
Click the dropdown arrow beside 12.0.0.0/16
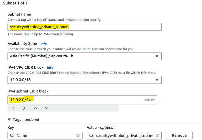[157, 80]
